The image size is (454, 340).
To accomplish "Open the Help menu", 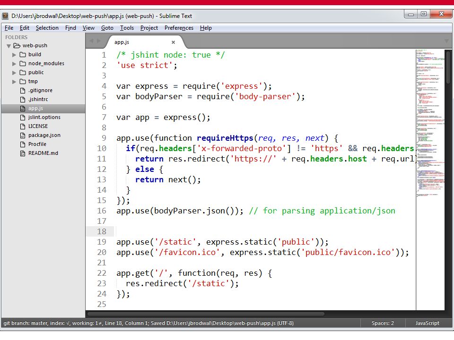I will pos(206,28).
